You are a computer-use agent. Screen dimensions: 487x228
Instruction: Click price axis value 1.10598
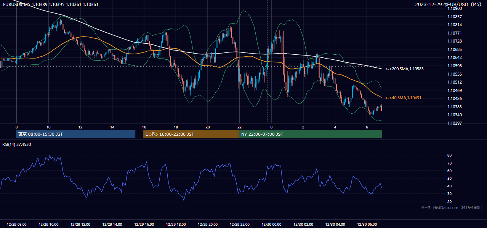(x=455, y=66)
